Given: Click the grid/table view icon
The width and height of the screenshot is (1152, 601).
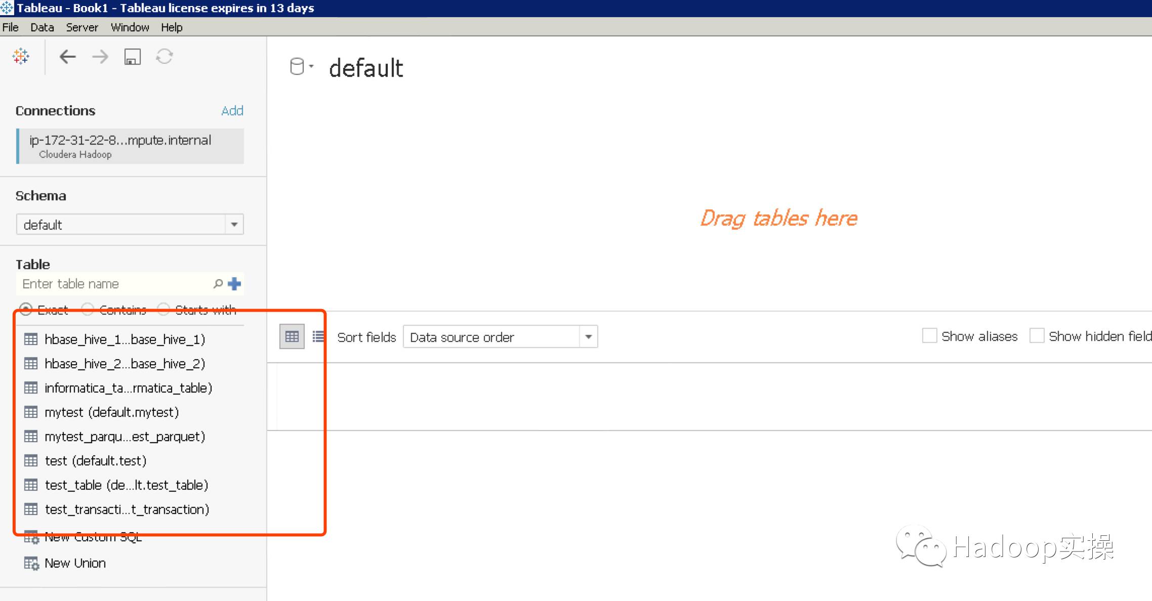Looking at the screenshot, I should tap(292, 337).
